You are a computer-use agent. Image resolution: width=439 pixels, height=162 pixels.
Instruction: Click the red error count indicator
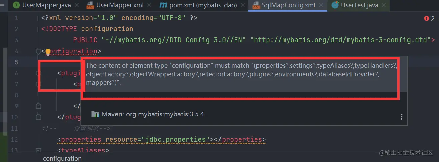pos(429,19)
